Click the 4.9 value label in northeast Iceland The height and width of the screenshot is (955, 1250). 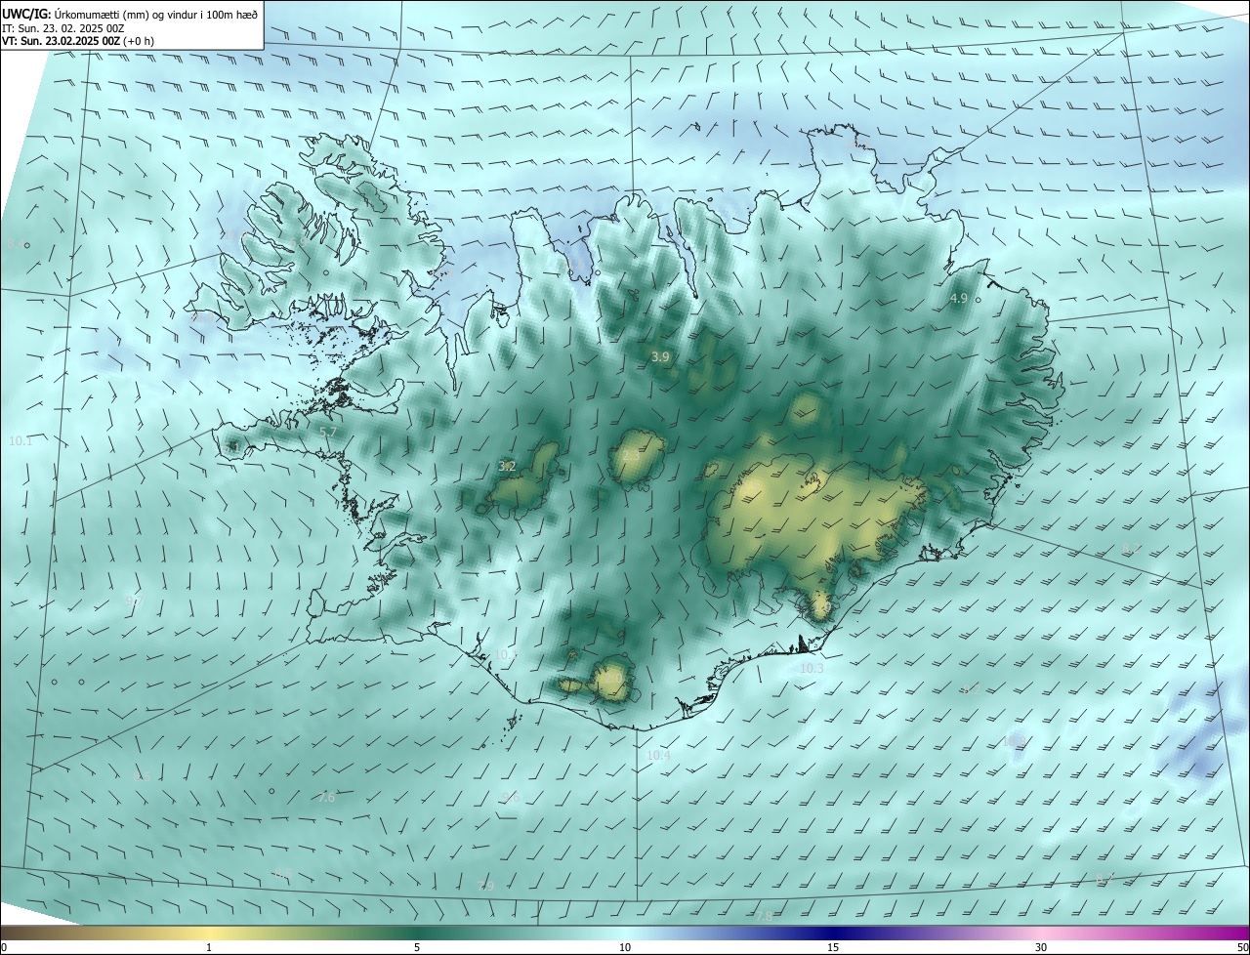click(958, 299)
